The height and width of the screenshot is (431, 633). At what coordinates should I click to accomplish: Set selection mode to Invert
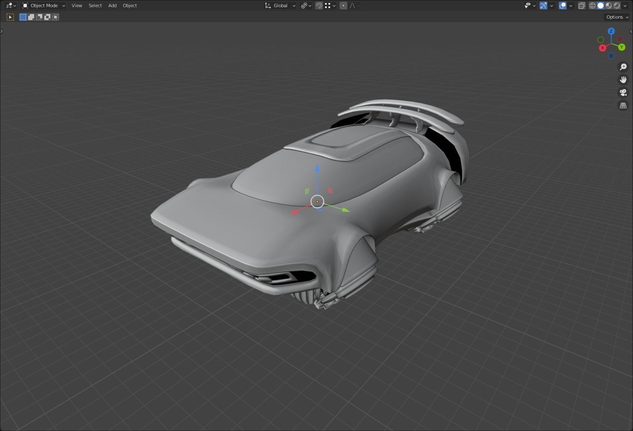coord(47,17)
